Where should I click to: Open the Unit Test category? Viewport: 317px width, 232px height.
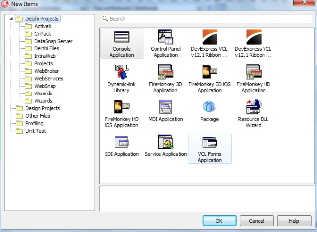[x=35, y=131]
